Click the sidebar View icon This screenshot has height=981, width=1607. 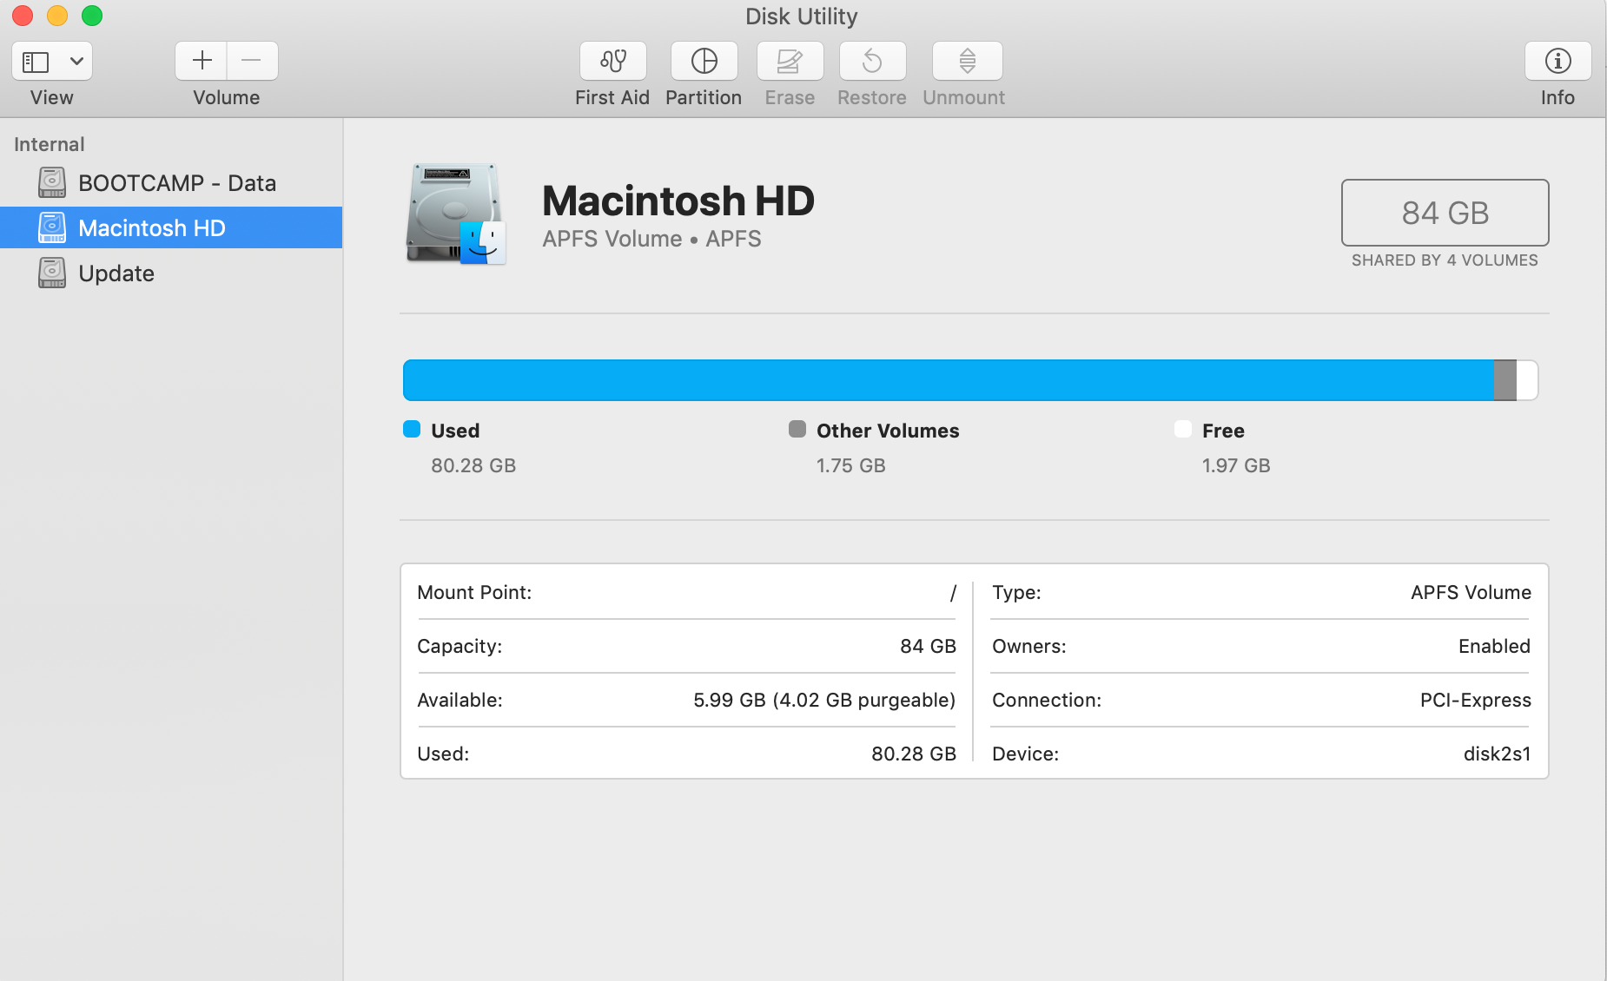click(36, 62)
